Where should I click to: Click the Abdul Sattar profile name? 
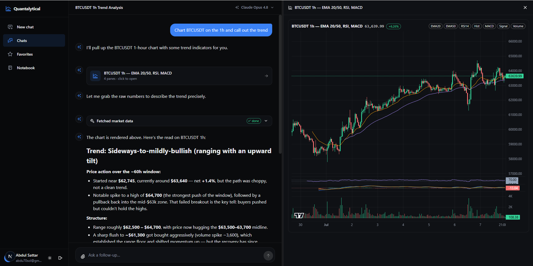click(x=27, y=255)
